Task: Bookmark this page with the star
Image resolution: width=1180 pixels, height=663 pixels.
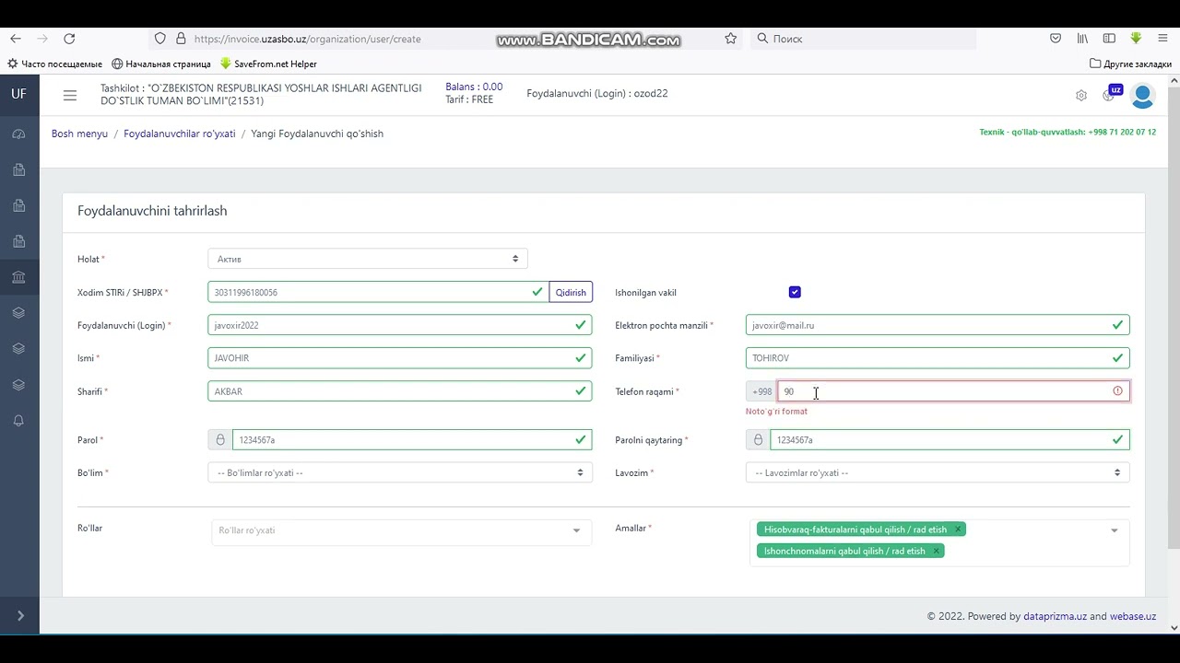Action: (x=730, y=39)
